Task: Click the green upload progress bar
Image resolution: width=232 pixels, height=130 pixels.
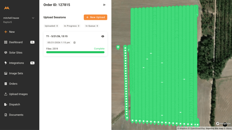Action: click(x=75, y=52)
